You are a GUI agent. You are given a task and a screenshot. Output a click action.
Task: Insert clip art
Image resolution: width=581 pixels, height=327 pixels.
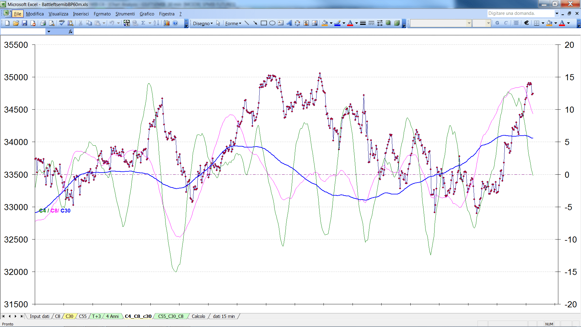(x=306, y=23)
